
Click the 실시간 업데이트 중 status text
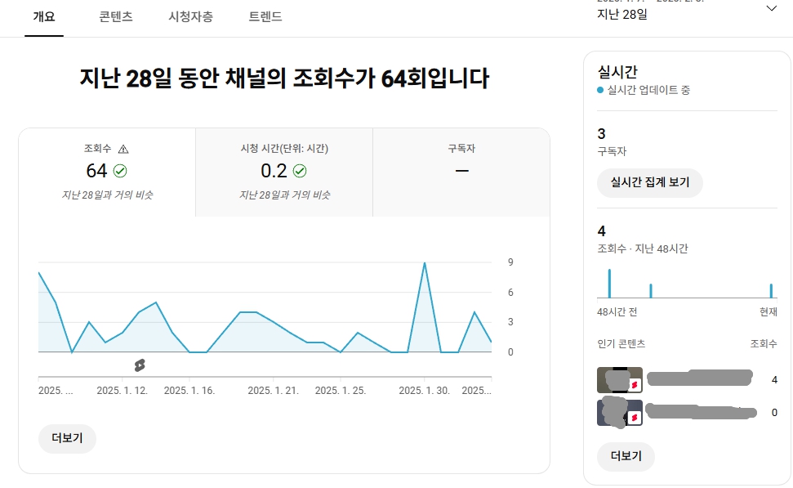(648, 91)
